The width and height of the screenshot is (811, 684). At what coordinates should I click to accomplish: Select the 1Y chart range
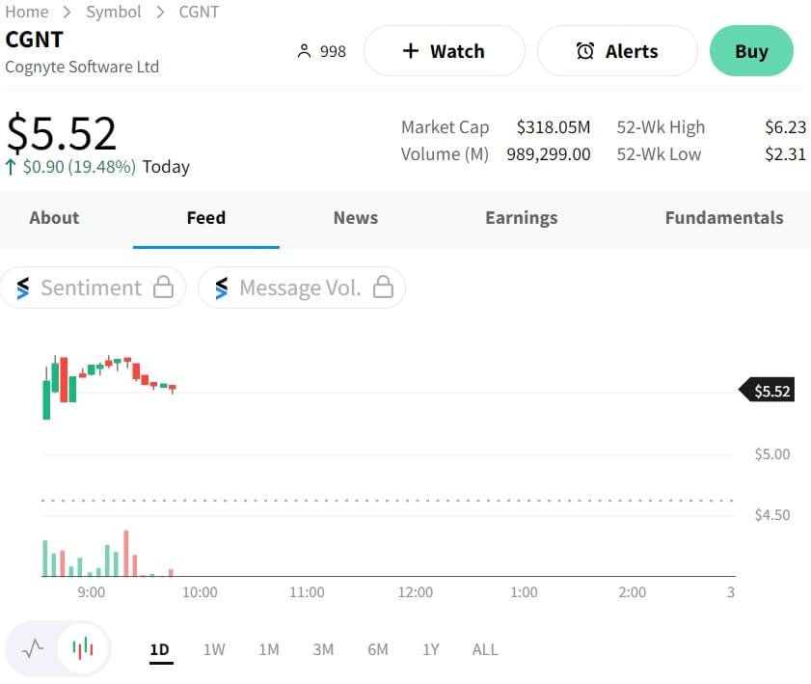[431, 649]
